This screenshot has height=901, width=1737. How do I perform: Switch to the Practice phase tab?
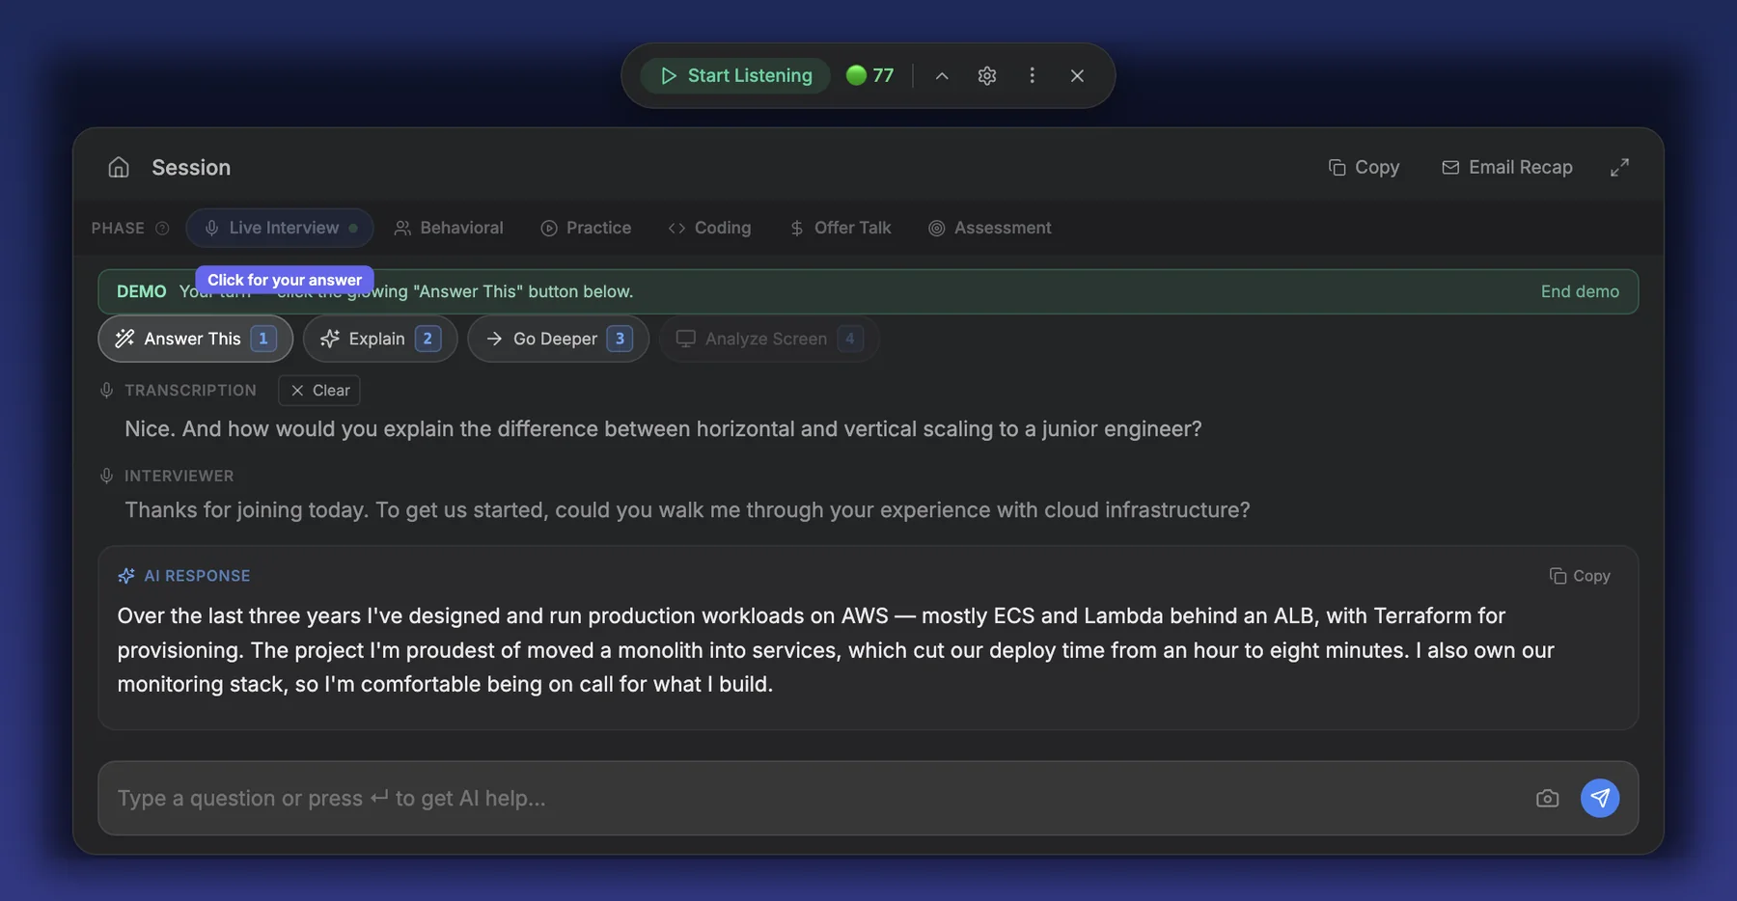pos(586,228)
